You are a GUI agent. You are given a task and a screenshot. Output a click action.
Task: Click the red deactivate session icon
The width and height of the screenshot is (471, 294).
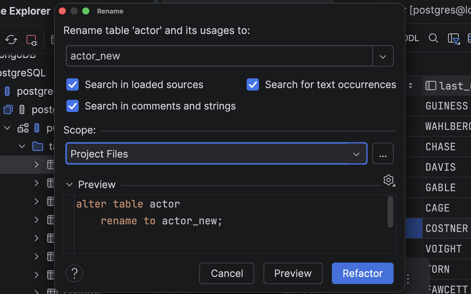(x=32, y=40)
